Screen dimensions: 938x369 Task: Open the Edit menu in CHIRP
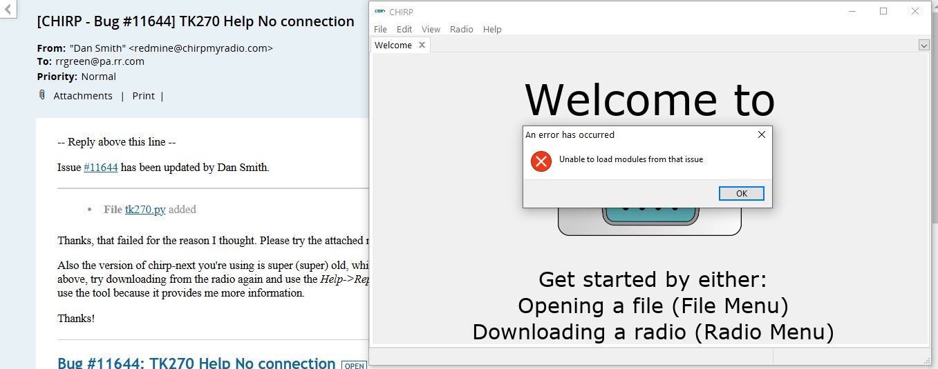(404, 29)
